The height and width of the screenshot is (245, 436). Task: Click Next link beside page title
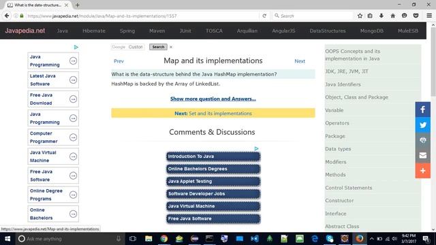click(300, 61)
